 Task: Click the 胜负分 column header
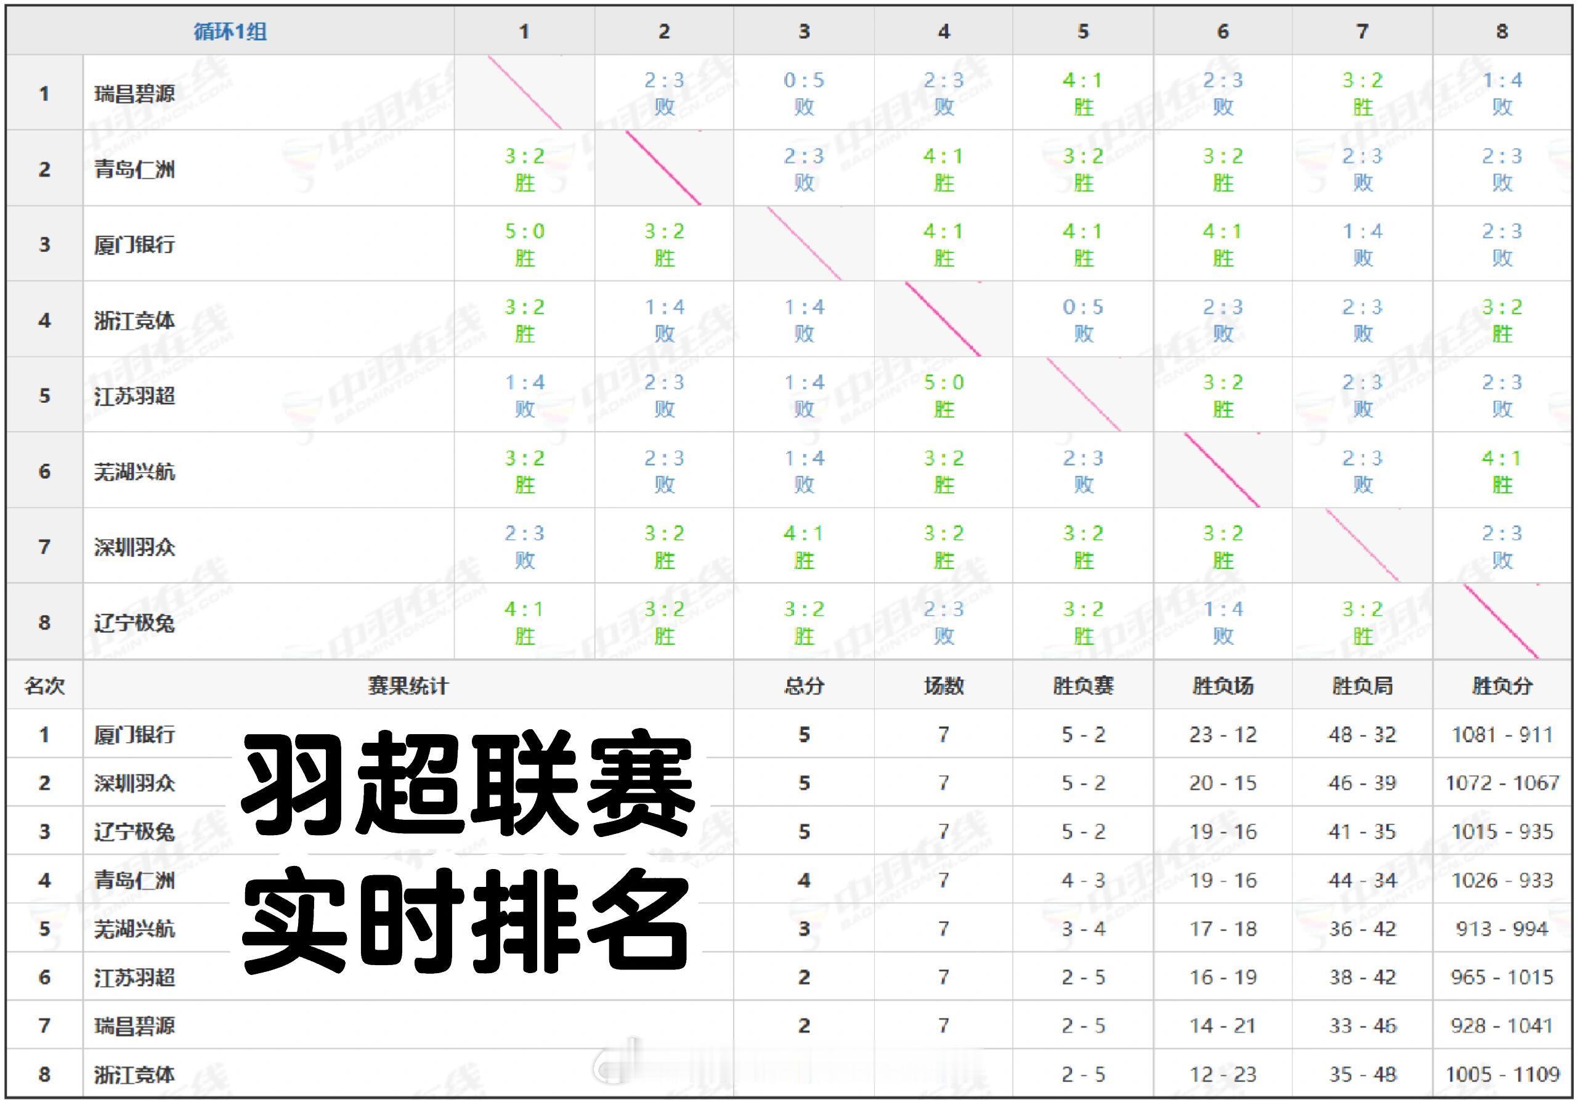coord(1501,685)
